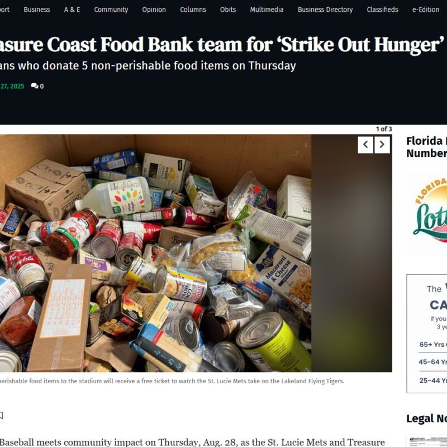The height and width of the screenshot is (447, 447).
Task: Open the comments bubble icon
Action: (x=35, y=86)
